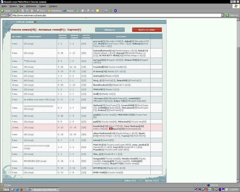240x192 pixels.
Task: Click the МОЧИЛОВО 2(40 с/ход) comment cell
Action: tap(40, 161)
